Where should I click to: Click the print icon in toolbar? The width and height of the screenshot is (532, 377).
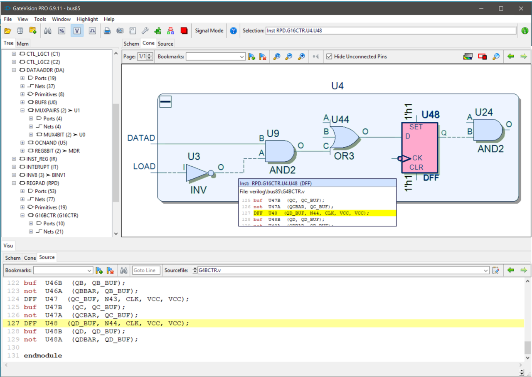(x=107, y=31)
